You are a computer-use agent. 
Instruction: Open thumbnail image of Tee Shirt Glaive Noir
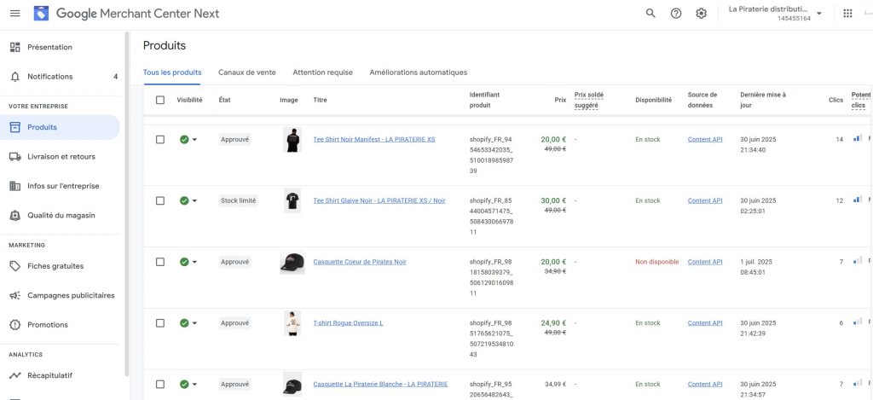tap(292, 201)
